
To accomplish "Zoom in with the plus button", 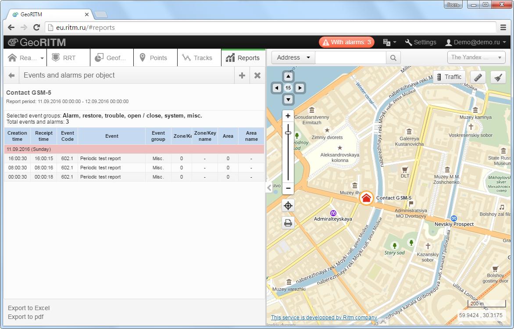I will pyautogui.click(x=288, y=116).
